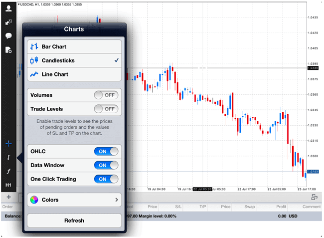The width and height of the screenshot is (324, 238).
Task: Turn off the Data Window switch
Action: tap(106, 165)
